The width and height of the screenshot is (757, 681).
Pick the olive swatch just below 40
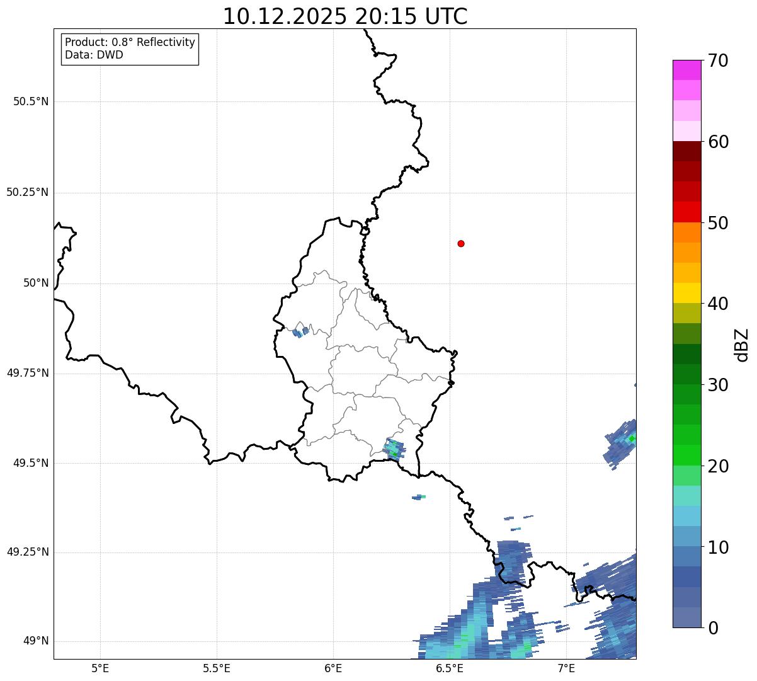click(686, 314)
